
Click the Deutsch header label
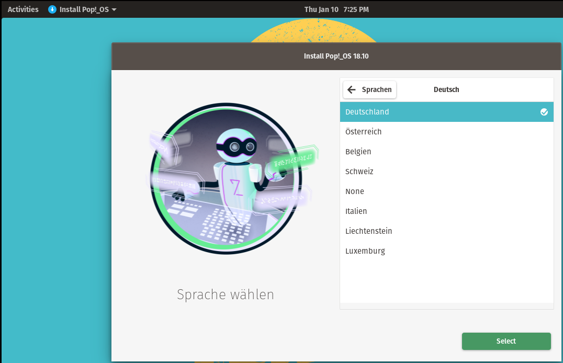click(x=446, y=89)
